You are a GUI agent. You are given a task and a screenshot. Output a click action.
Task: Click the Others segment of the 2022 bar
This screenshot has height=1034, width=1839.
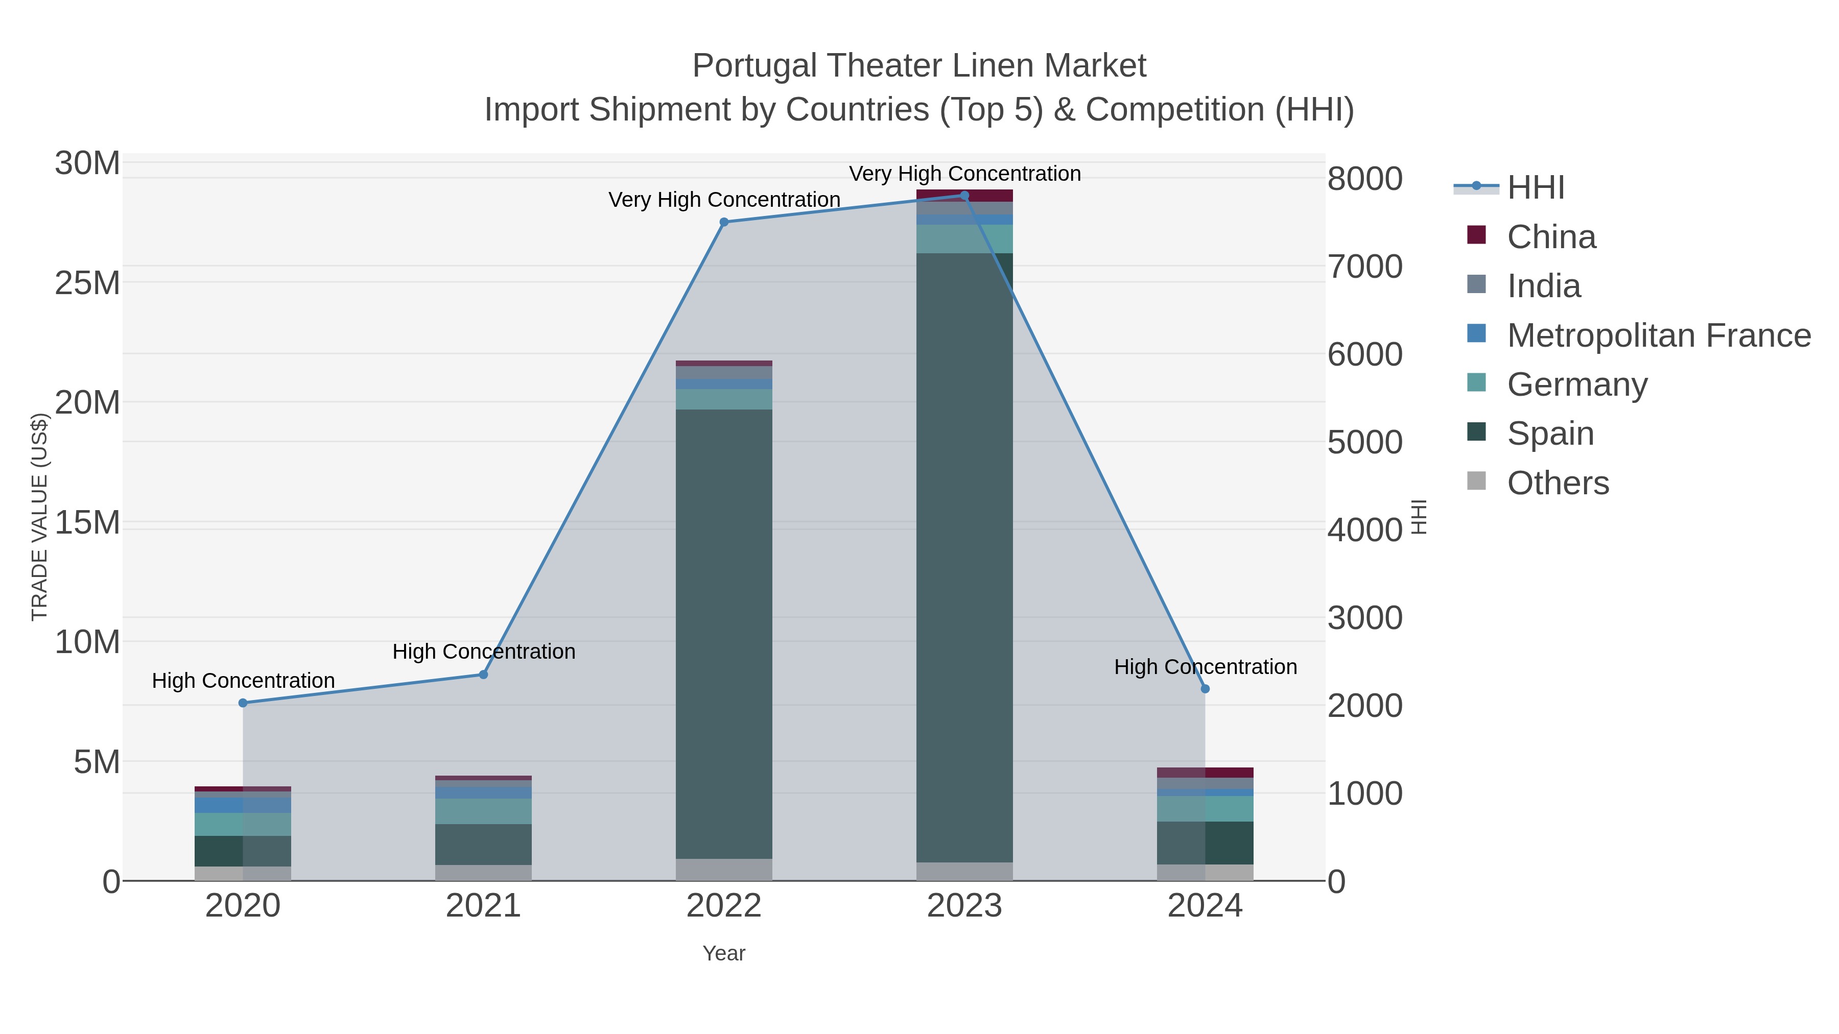(724, 869)
